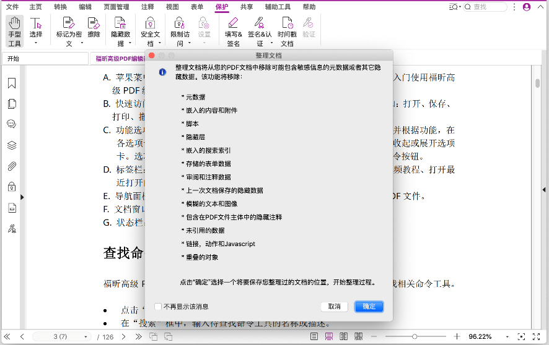Expand right side panel arrow
The width and height of the screenshot is (549, 345).
click(x=544, y=190)
